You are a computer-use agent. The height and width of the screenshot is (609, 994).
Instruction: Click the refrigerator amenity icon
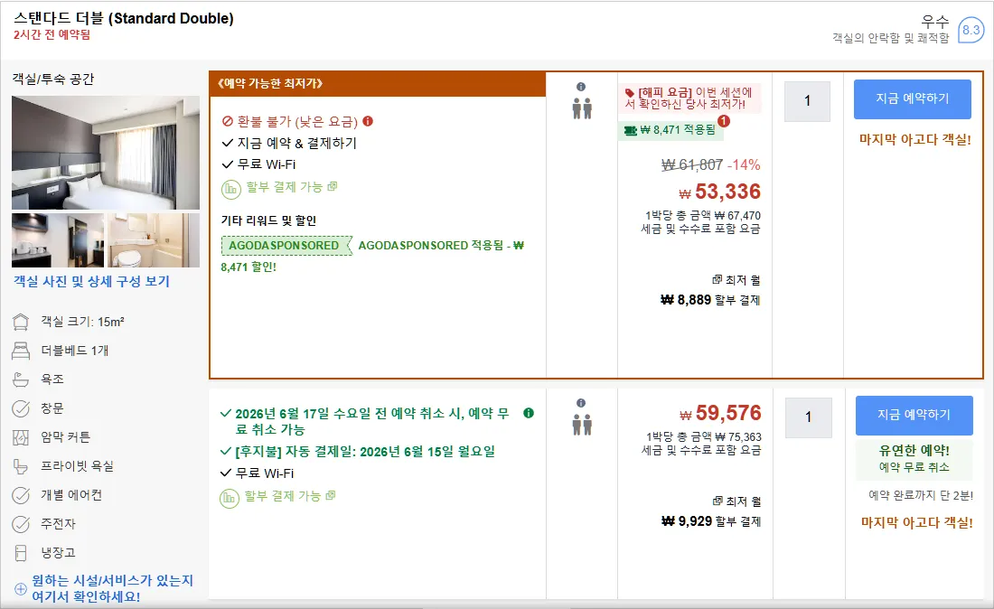(21, 553)
